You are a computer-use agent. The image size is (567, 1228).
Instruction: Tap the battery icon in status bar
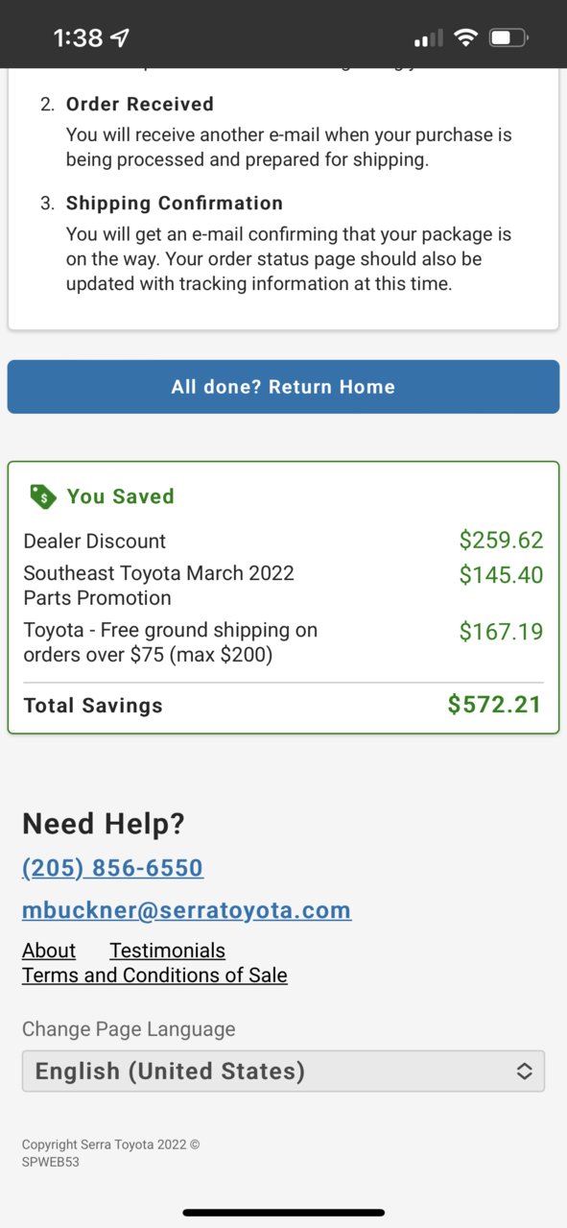tap(508, 38)
